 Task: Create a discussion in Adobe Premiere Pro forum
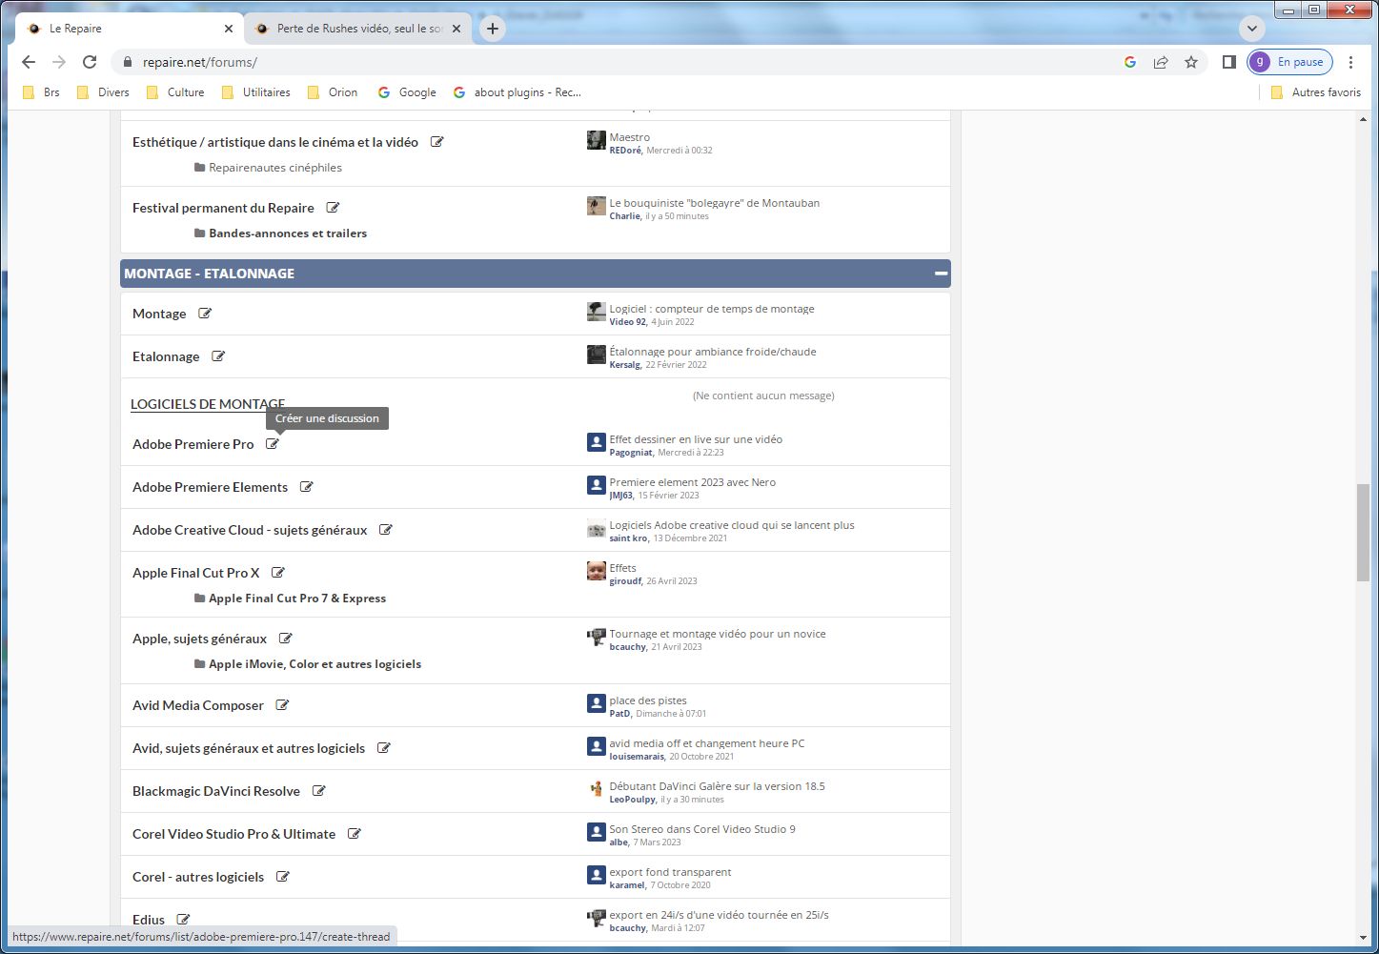pyautogui.click(x=273, y=444)
